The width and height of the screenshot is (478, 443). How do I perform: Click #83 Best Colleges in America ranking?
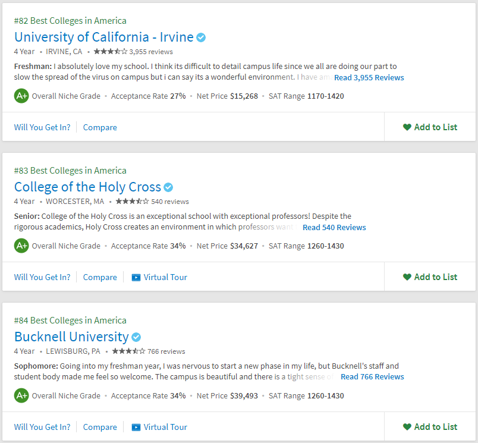tap(70, 171)
